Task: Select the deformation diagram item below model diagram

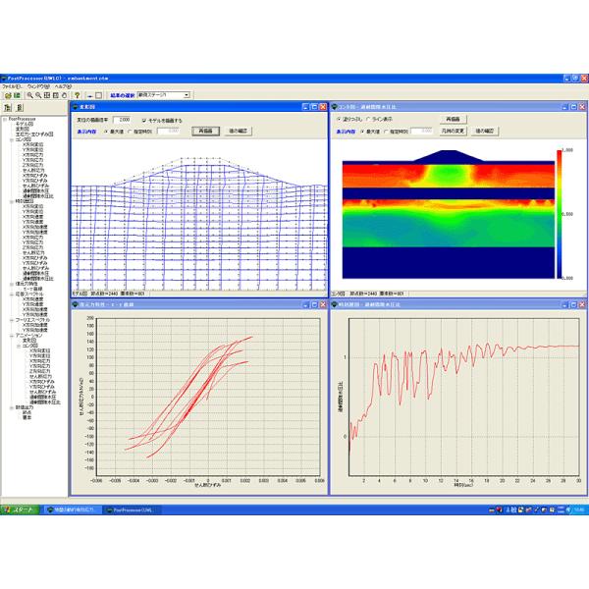Action: click(23, 129)
